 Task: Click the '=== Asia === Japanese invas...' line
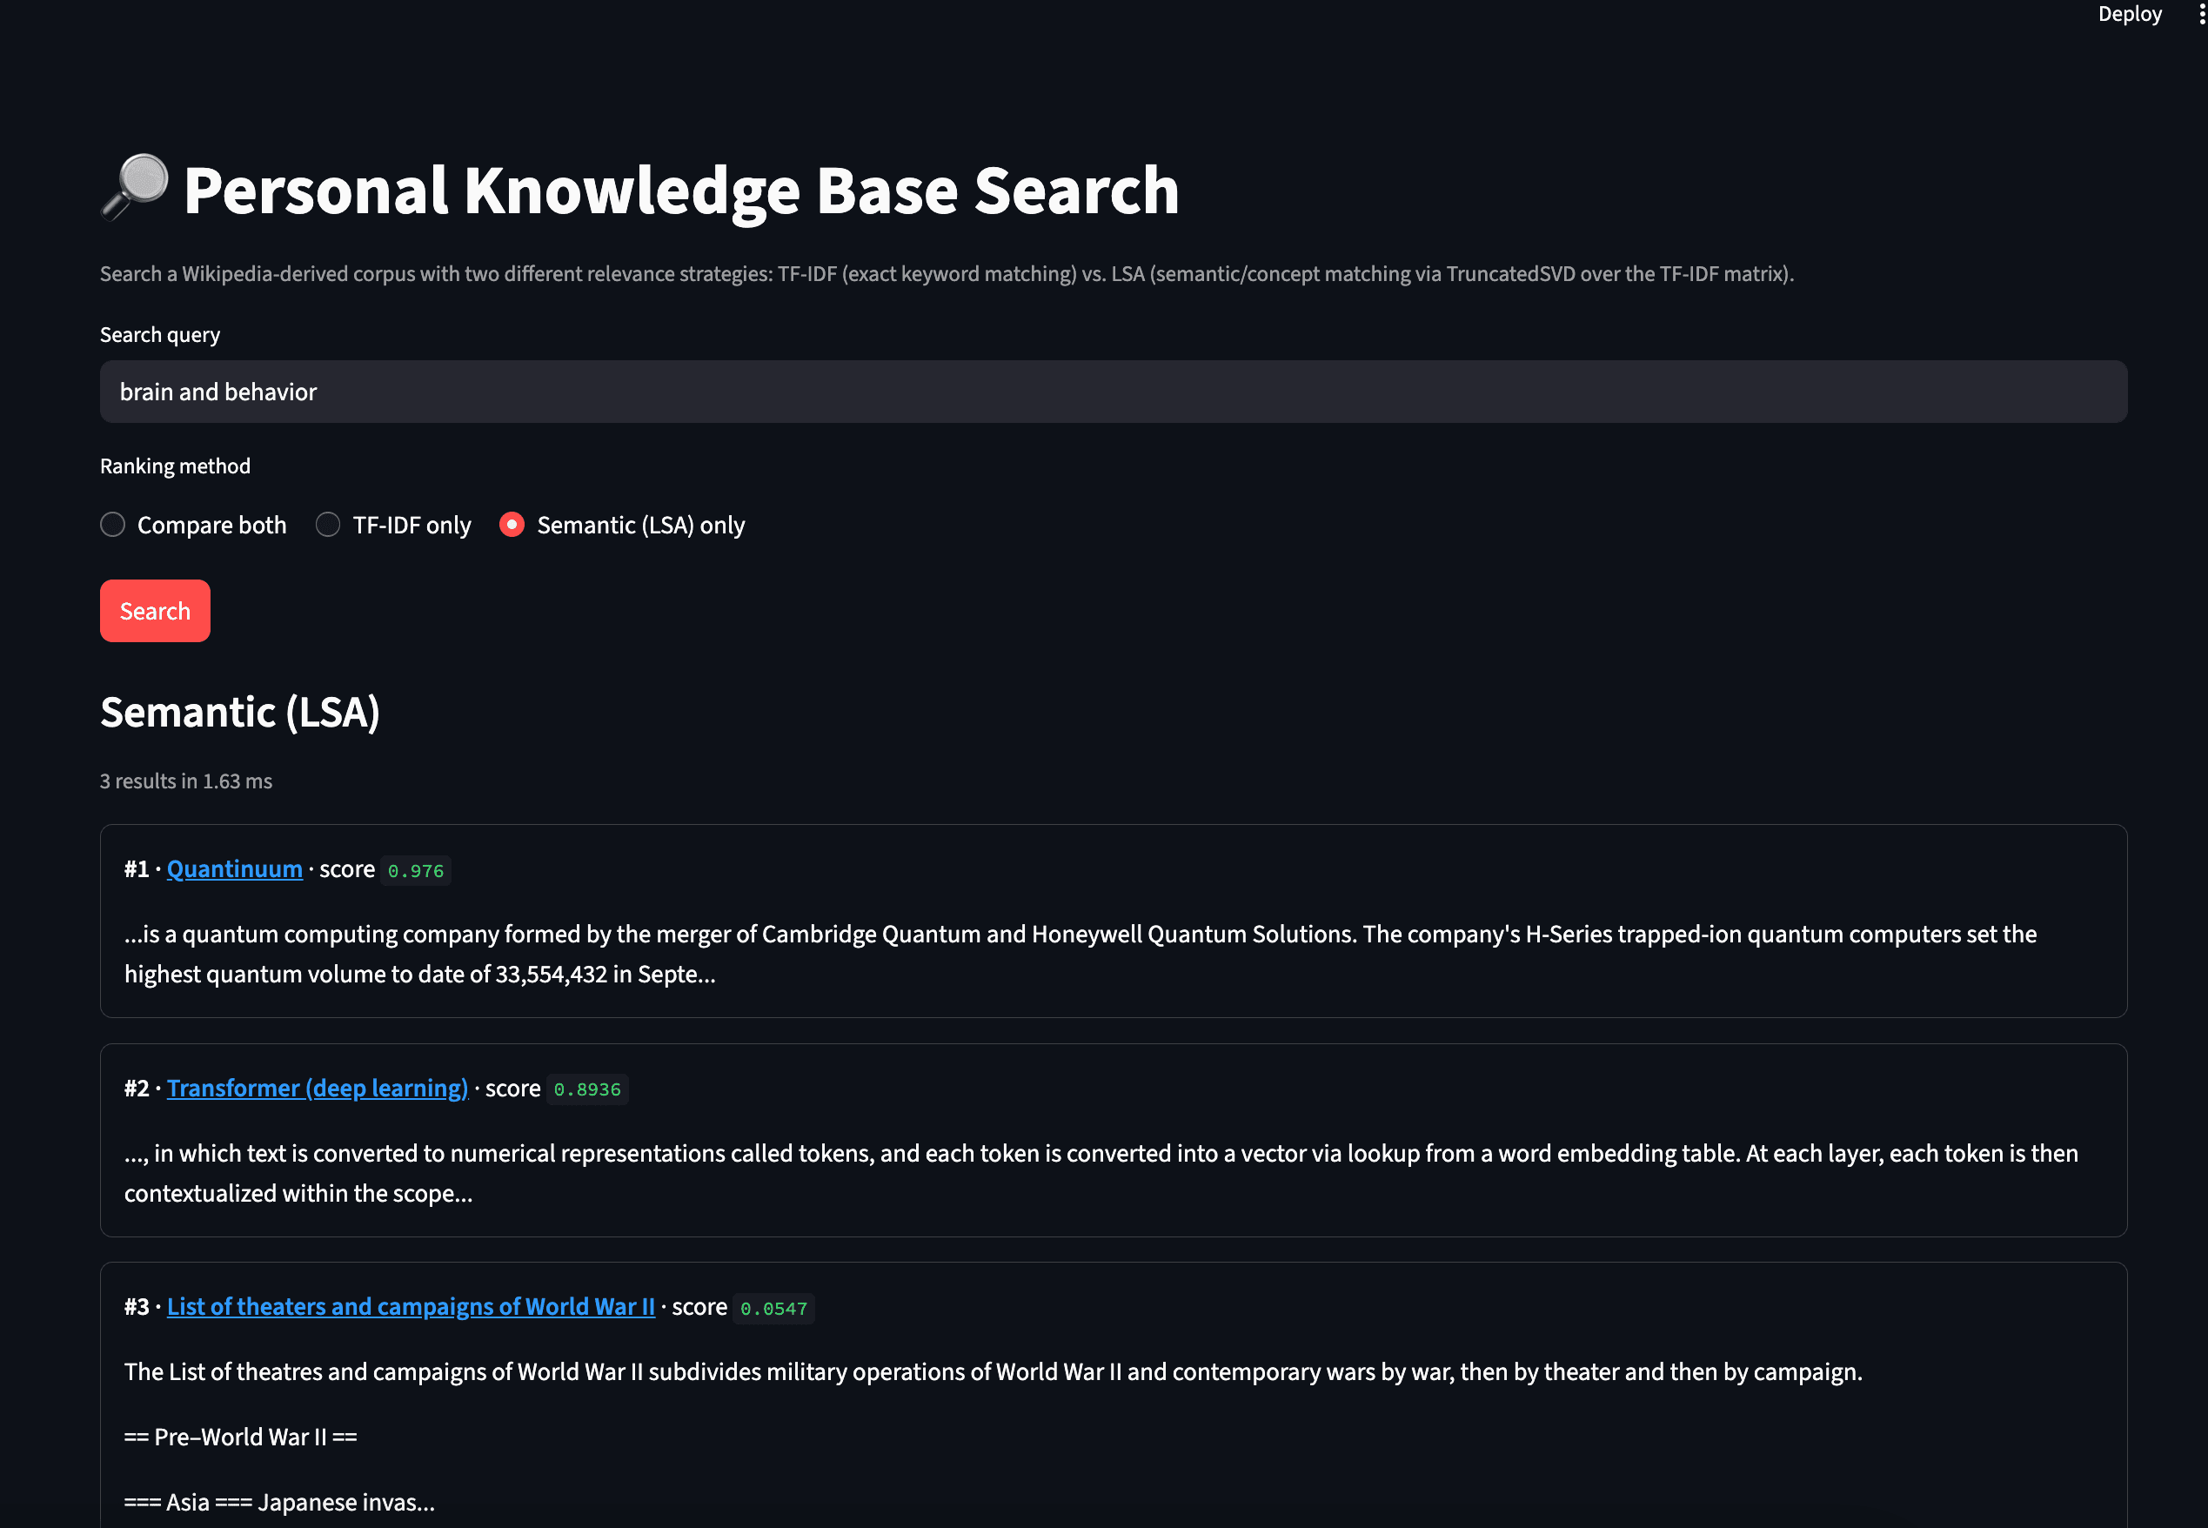pos(279,1502)
